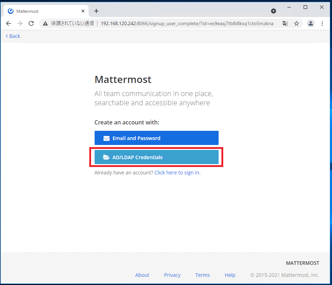Open the Terms footer link
This screenshot has height=285, width=332.
click(x=203, y=275)
